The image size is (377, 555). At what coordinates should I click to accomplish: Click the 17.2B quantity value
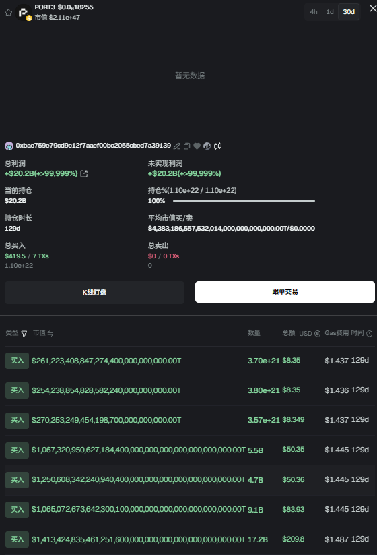pos(258,539)
